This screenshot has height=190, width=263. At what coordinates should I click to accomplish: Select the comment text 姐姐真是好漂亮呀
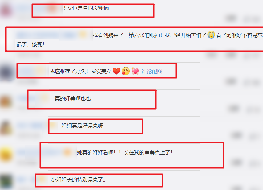pyautogui.click(x=82, y=126)
